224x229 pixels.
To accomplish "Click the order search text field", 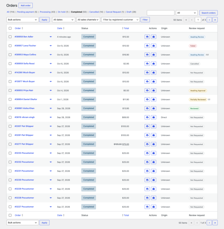I will [160, 13].
